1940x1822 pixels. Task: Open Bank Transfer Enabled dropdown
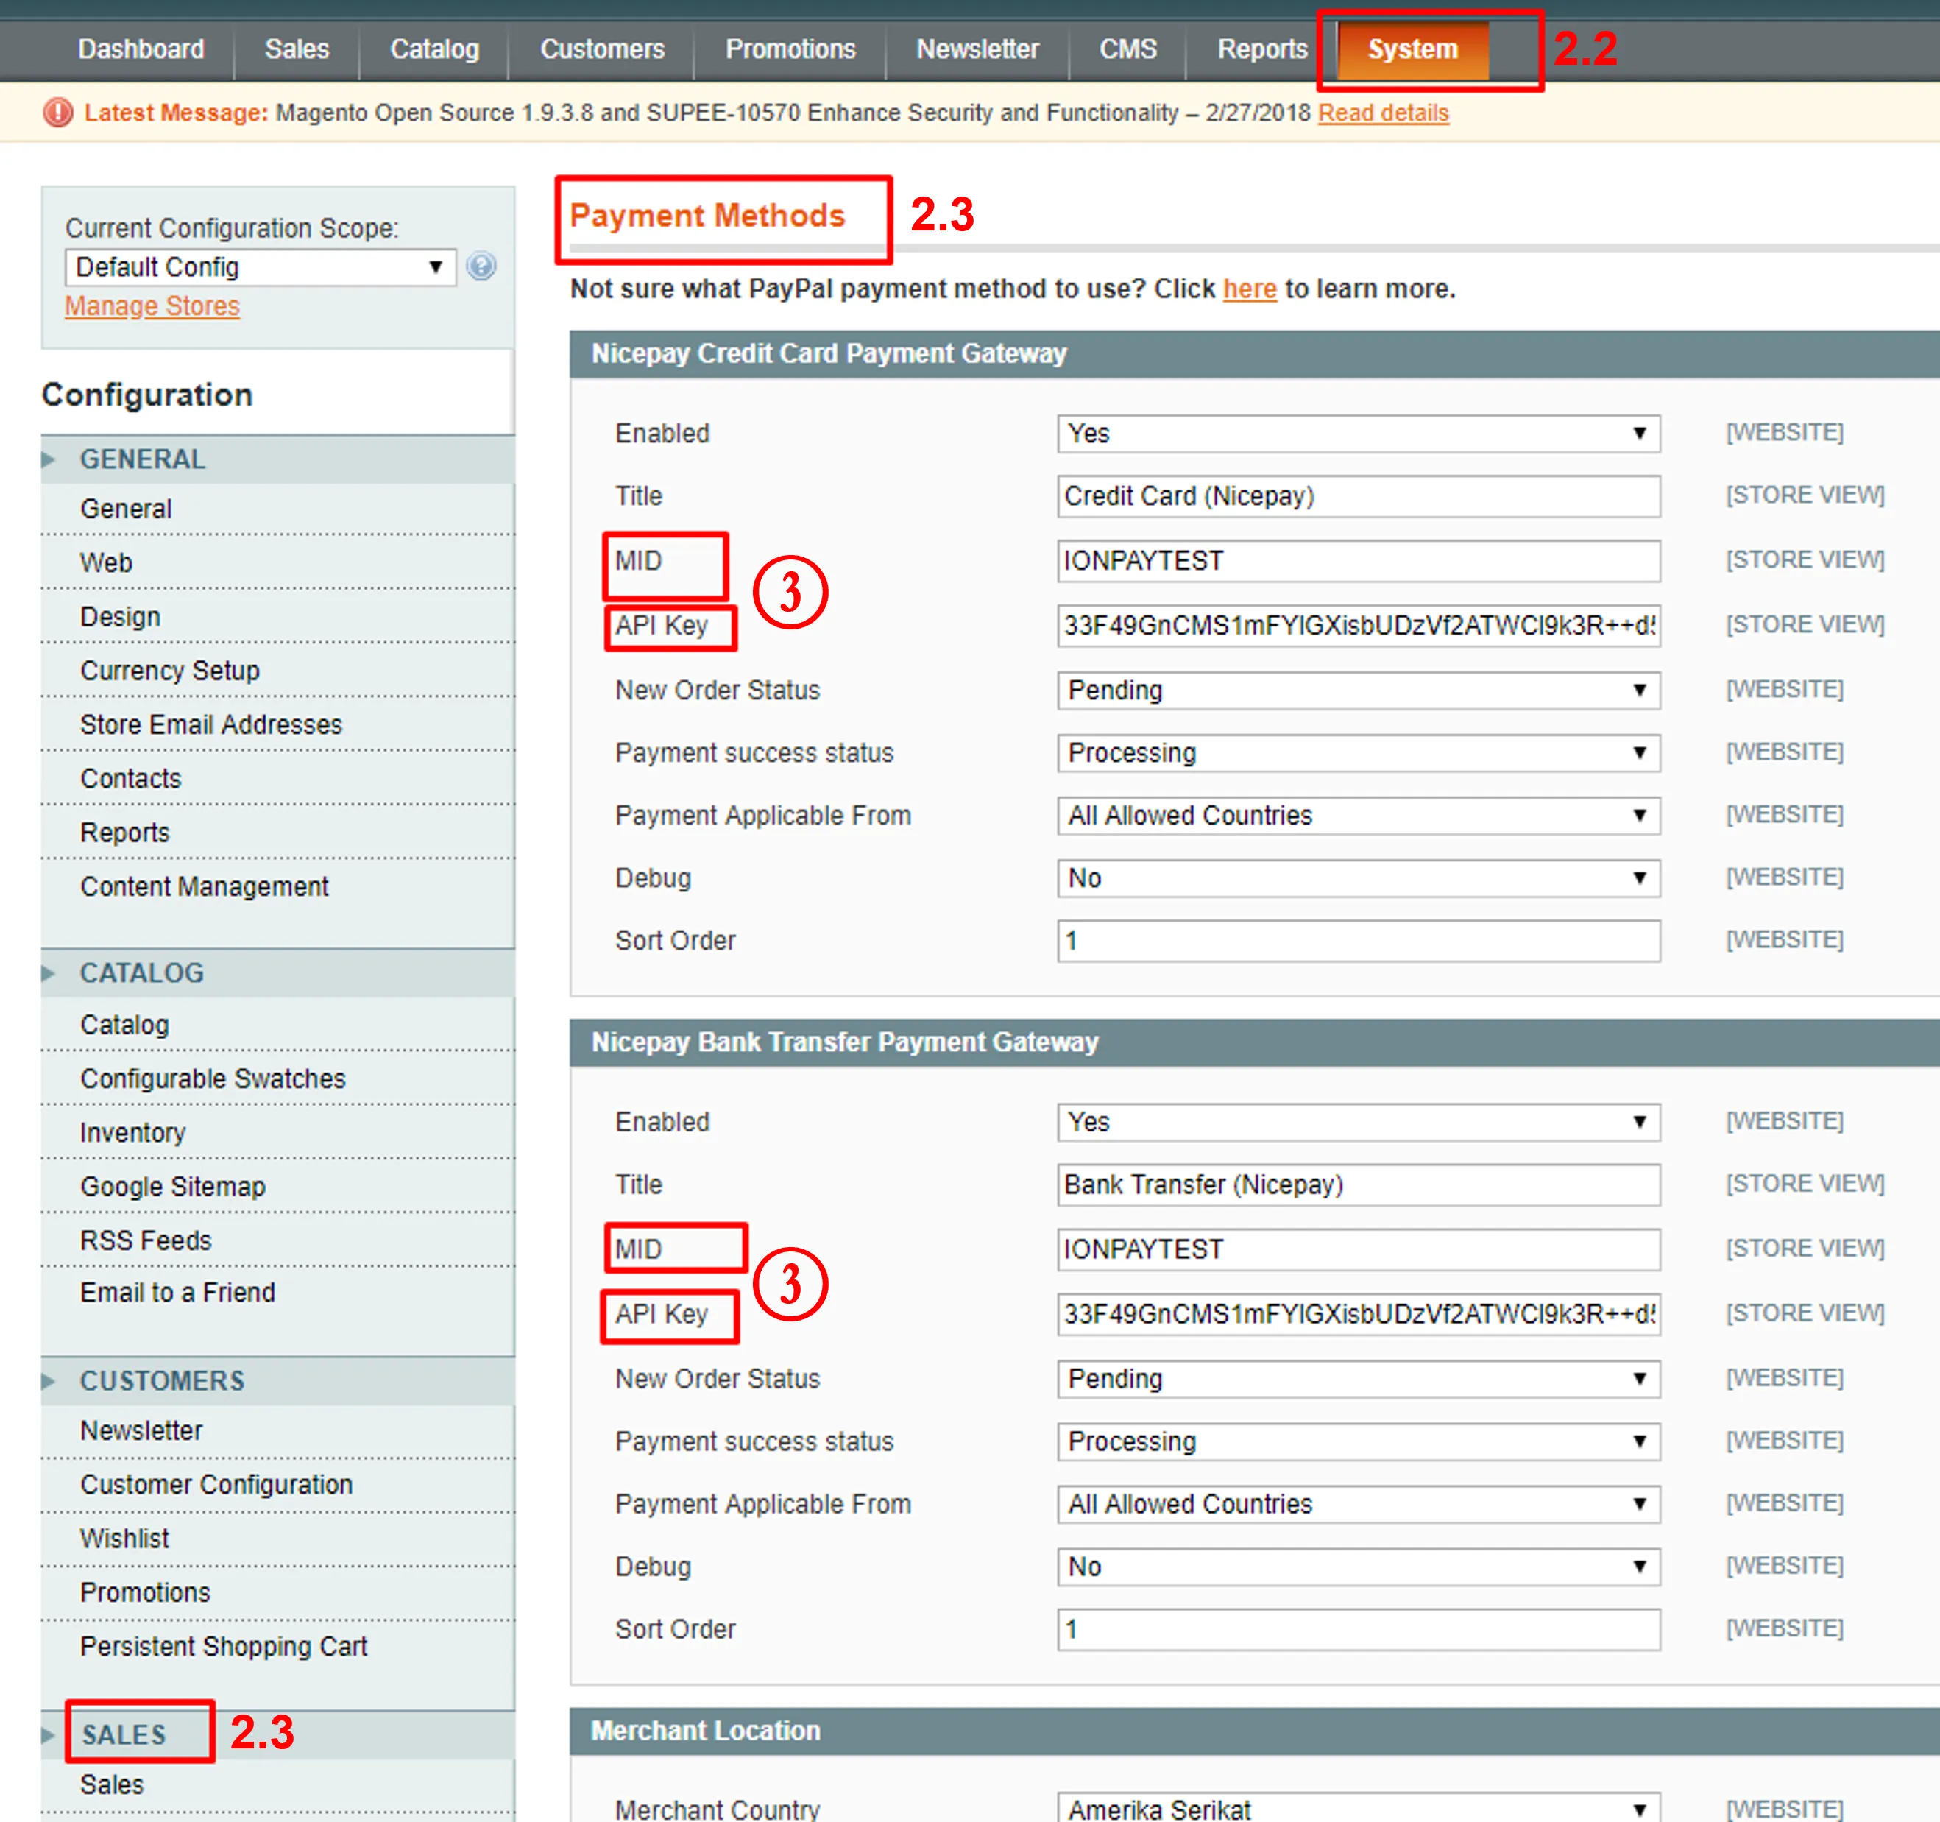1359,1121
